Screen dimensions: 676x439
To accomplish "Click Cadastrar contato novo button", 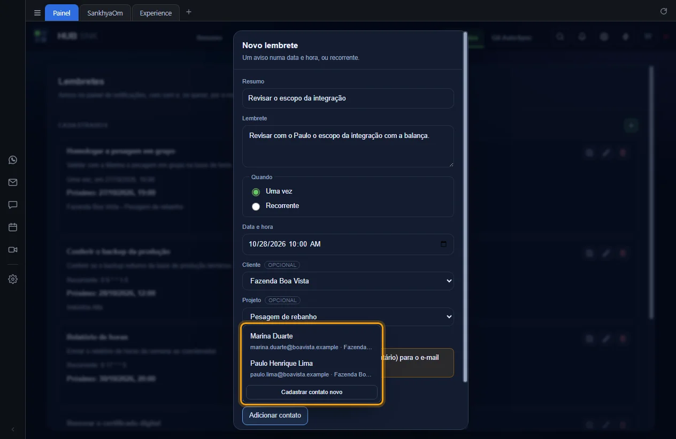I will point(312,392).
